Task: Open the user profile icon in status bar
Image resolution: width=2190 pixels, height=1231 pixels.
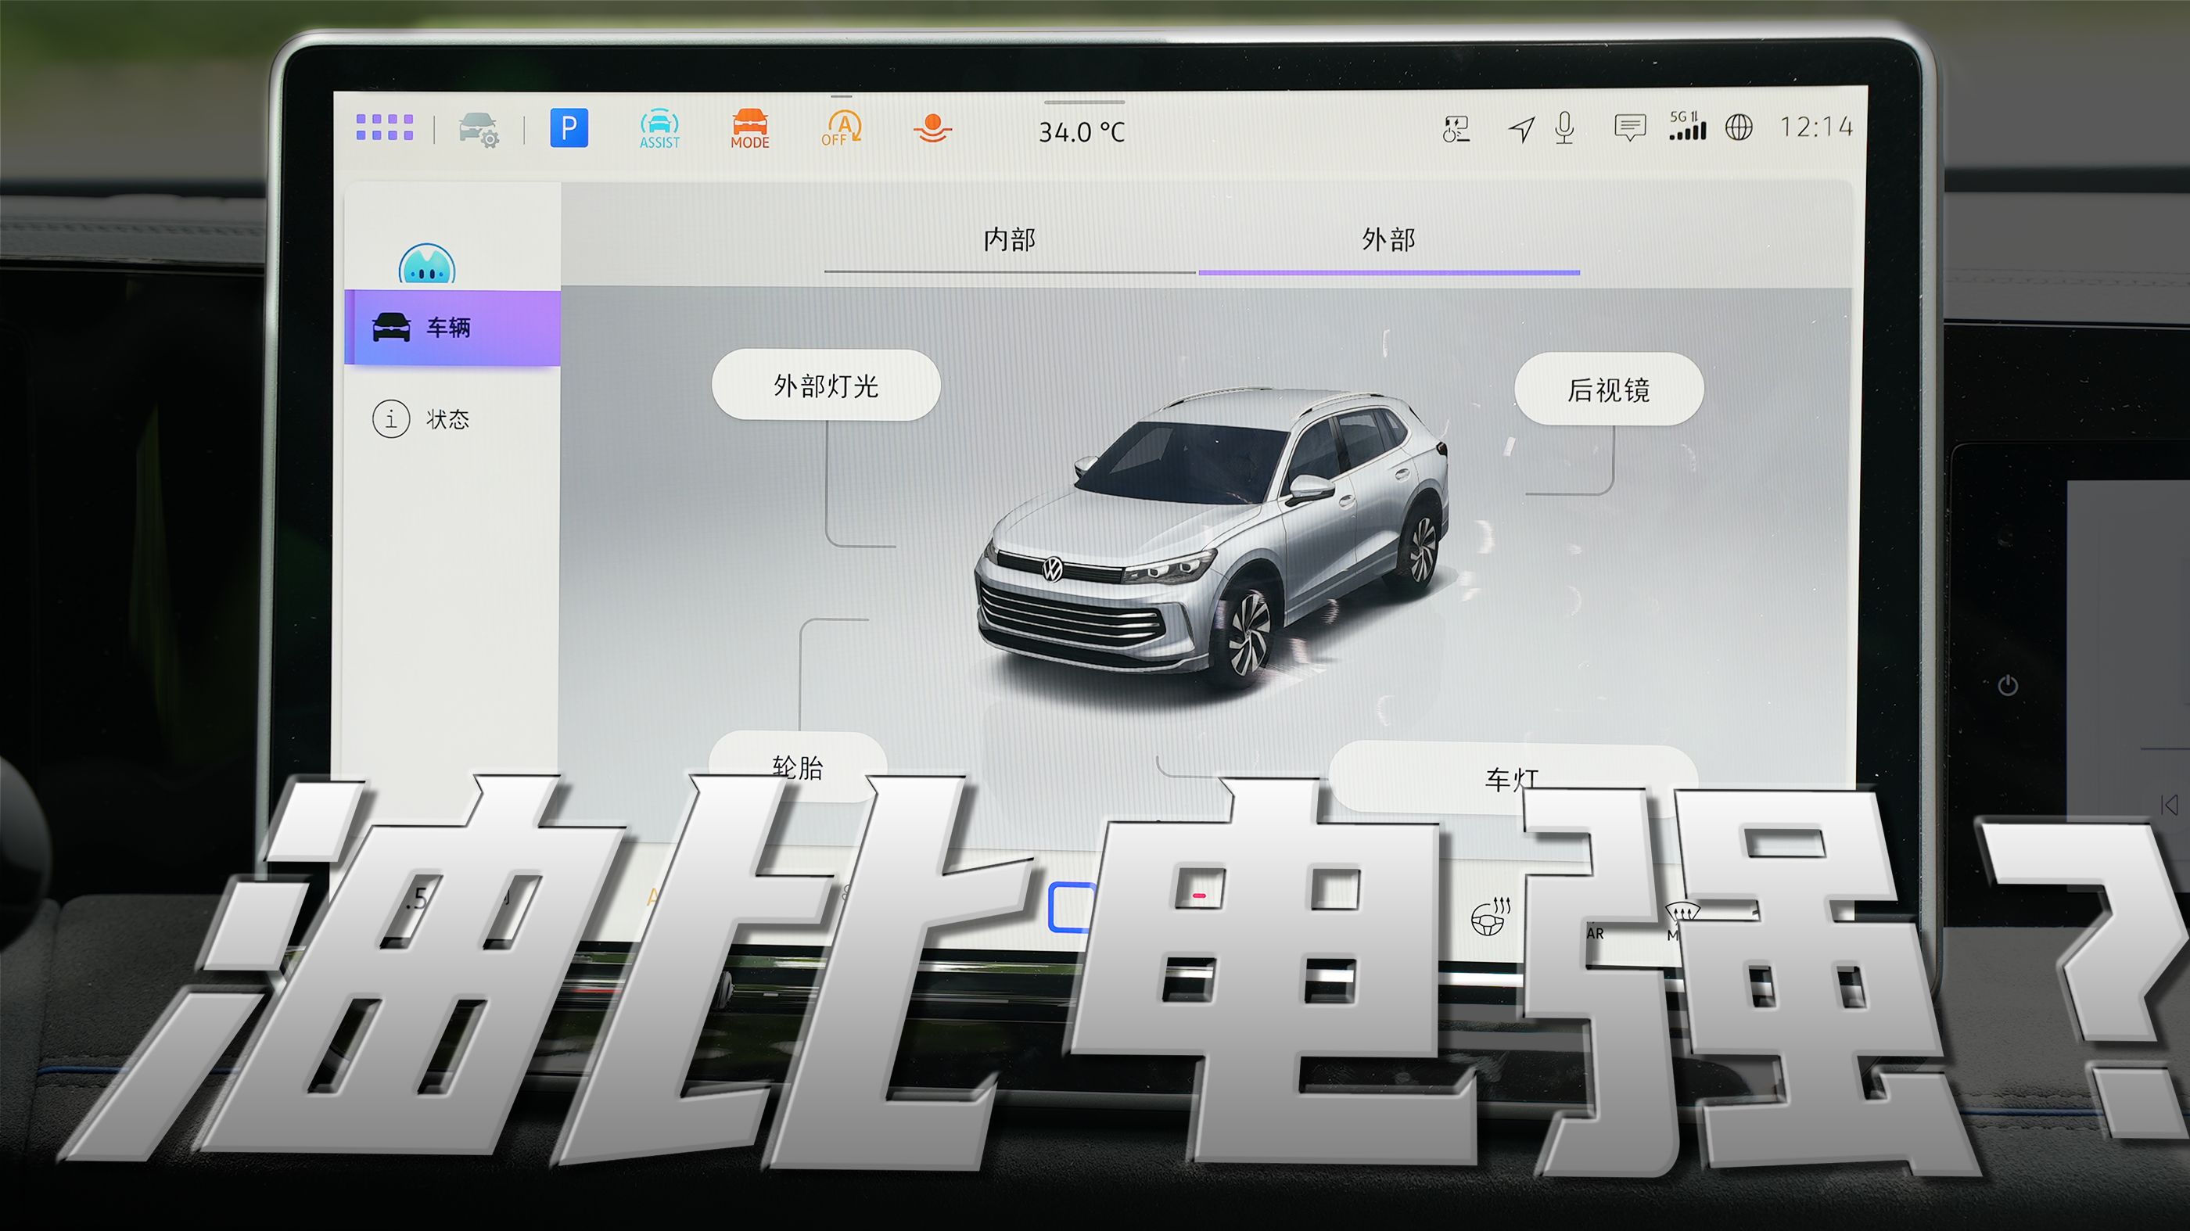Action: pyautogui.click(x=1456, y=128)
